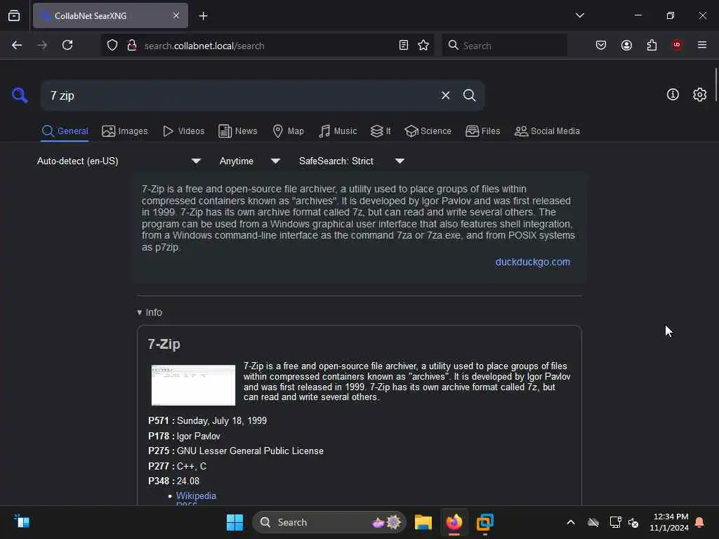719x539 pixels.
Task: Close the CollabNet SearXNG tab
Action: pos(176,15)
